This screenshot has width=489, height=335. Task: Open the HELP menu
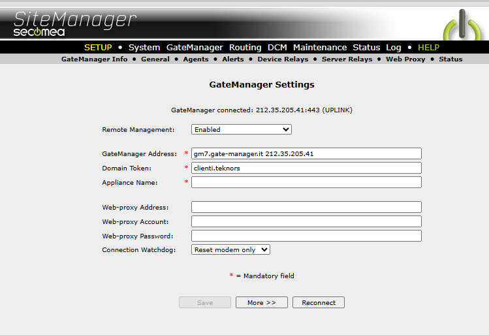pyautogui.click(x=428, y=48)
